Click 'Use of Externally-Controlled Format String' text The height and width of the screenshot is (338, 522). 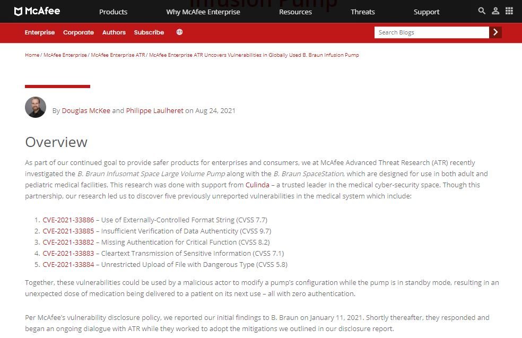pyautogui.click(x=168, y=220)
